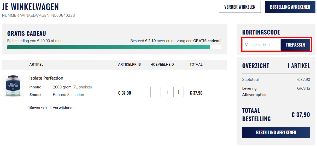The height and width of the screenshot is (146, 317).
Task: Click the green free gift progress bar
Action: 108,47
